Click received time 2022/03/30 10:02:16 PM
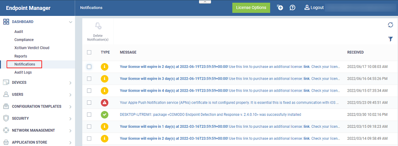 367,115
